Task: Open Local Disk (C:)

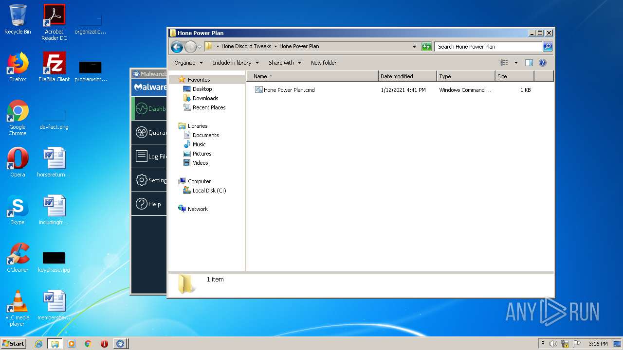Action: click(209, 191)
